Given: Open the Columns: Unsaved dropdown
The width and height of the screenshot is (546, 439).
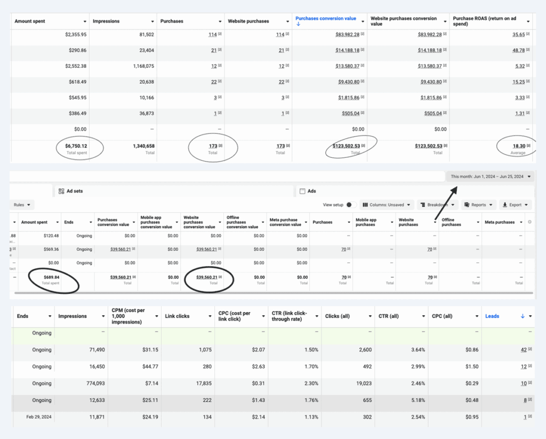Looking at the screenshot, I should click(388, 205).
